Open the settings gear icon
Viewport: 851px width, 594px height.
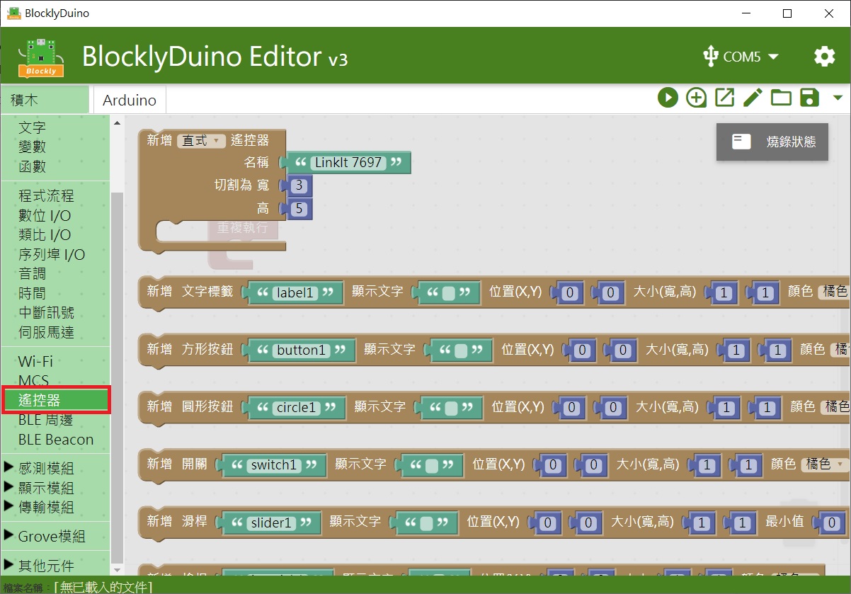[824, 57]
